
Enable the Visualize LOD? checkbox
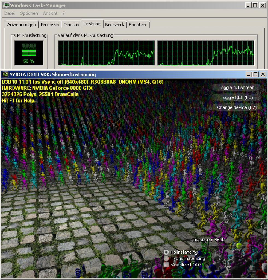coord(166,265)
